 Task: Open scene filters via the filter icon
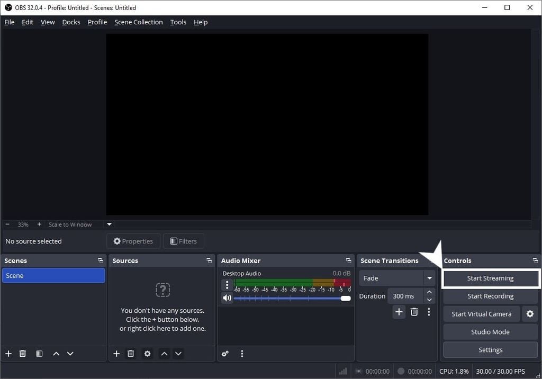[39, 354]
